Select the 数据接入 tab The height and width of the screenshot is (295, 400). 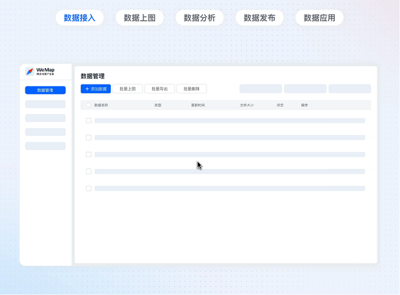[x=79, y=18]
